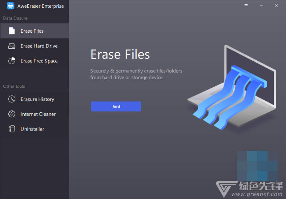The image size is (286, 199).
Task: Click the Add button
Action: coord(116,107)
